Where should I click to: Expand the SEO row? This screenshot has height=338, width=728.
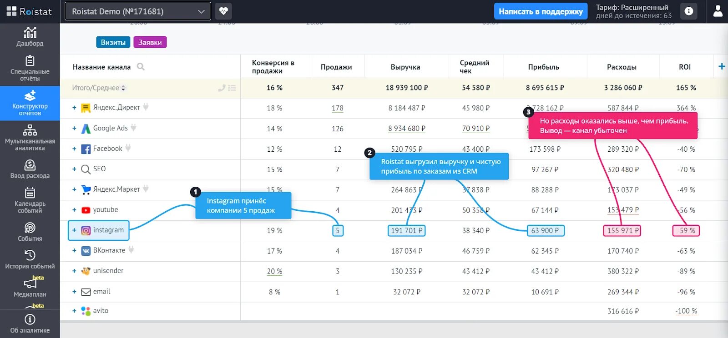point(74,169)
